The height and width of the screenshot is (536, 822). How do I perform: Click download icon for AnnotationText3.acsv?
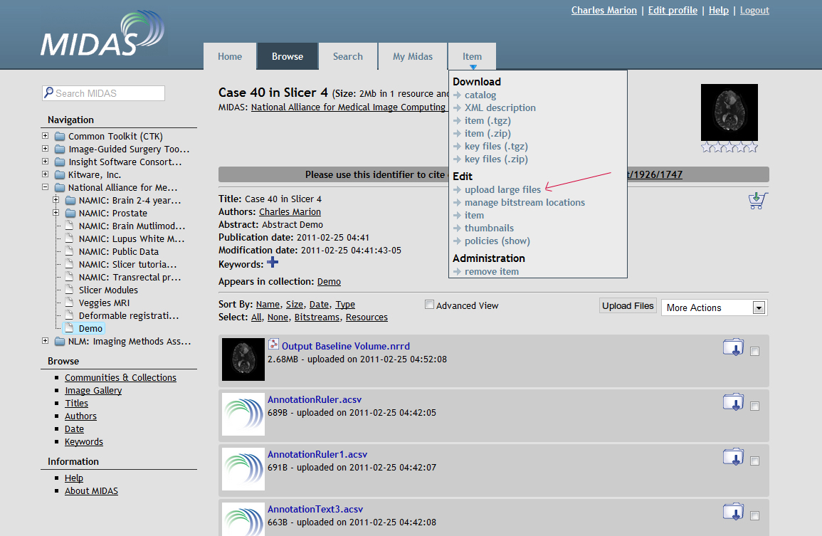click(x=733, y=512)
